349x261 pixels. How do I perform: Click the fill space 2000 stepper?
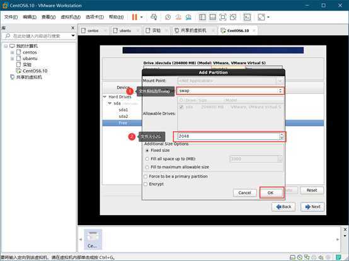tap(280, 159)
